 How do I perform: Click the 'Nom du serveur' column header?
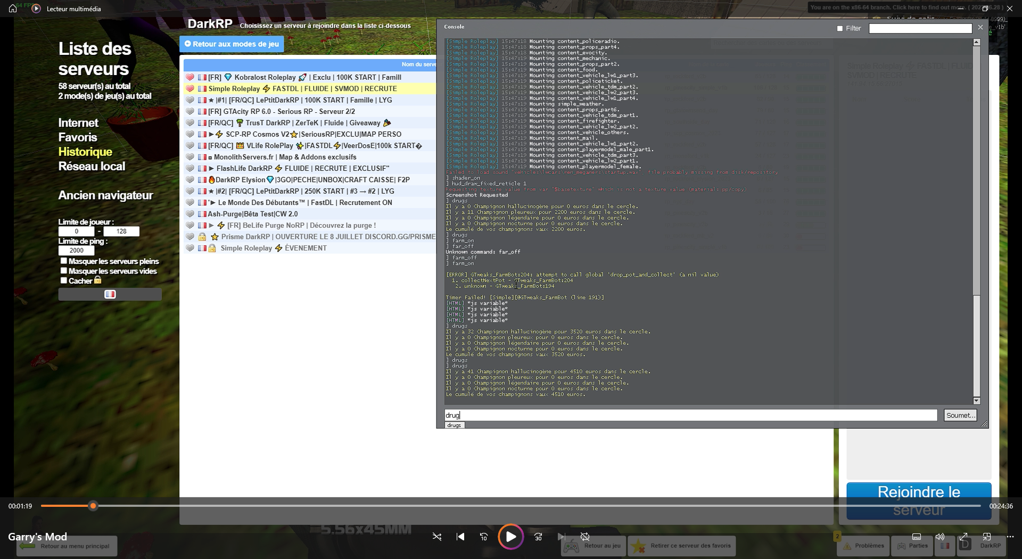click(x=418, y=64)
